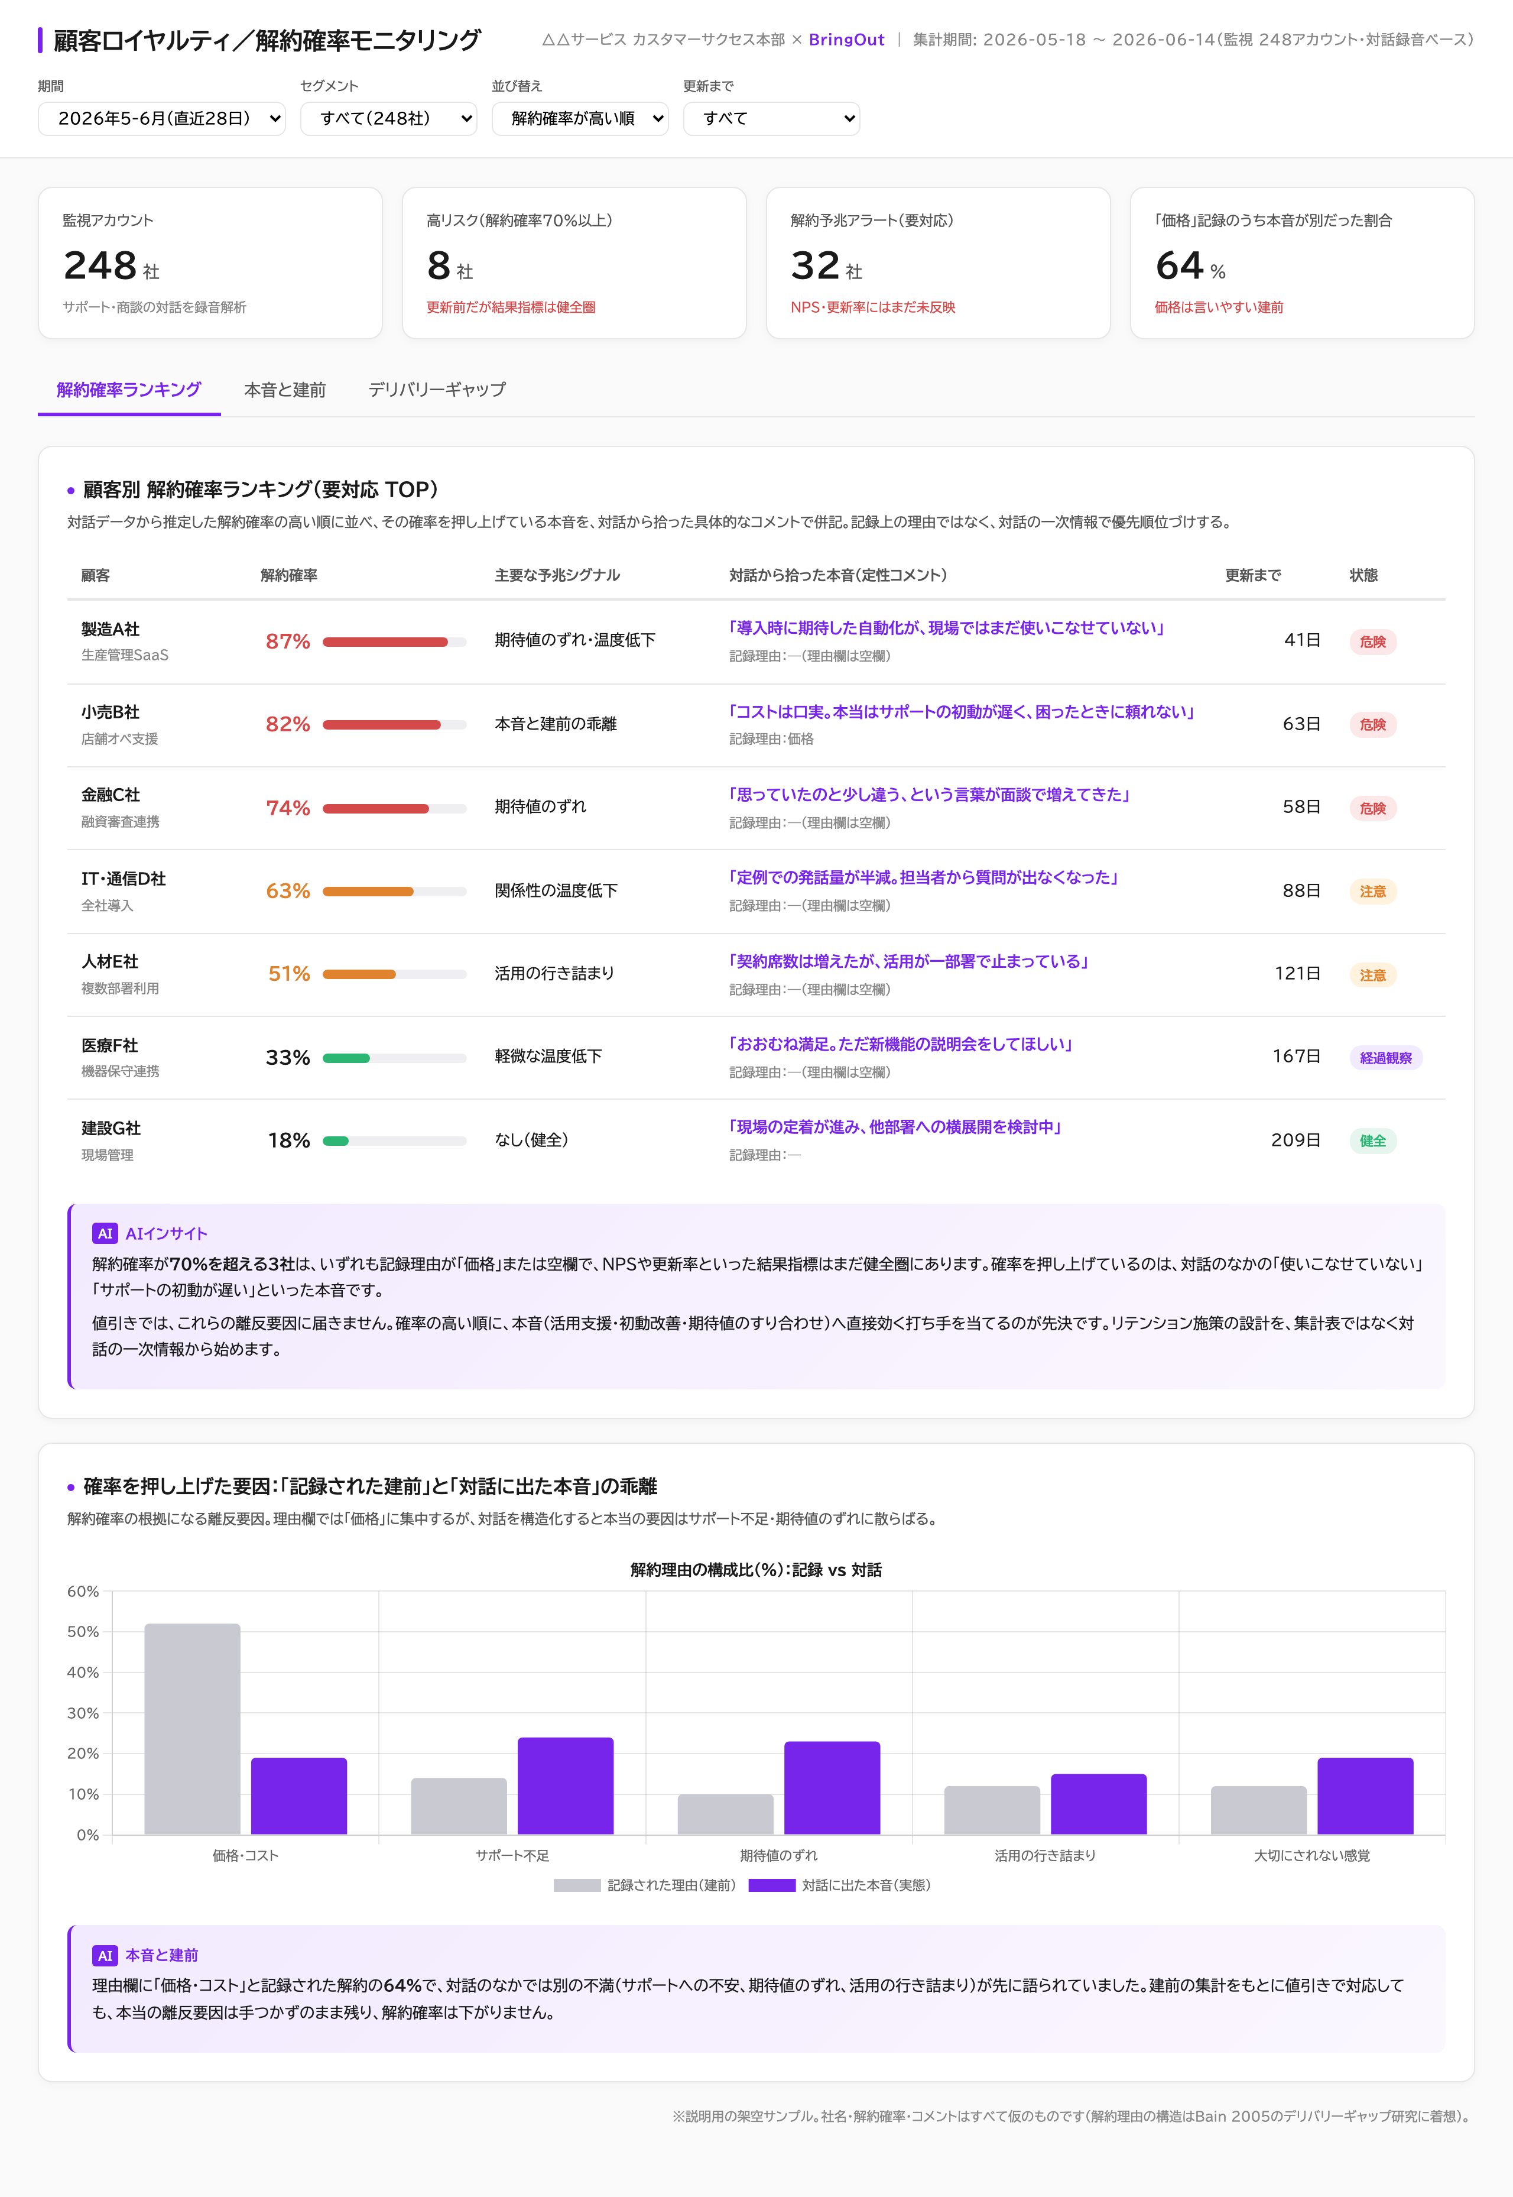The height and width of the screenshot is (2197, 1513).
Task: Click the 建設G社 customer name
Action: click(111, 1129)
